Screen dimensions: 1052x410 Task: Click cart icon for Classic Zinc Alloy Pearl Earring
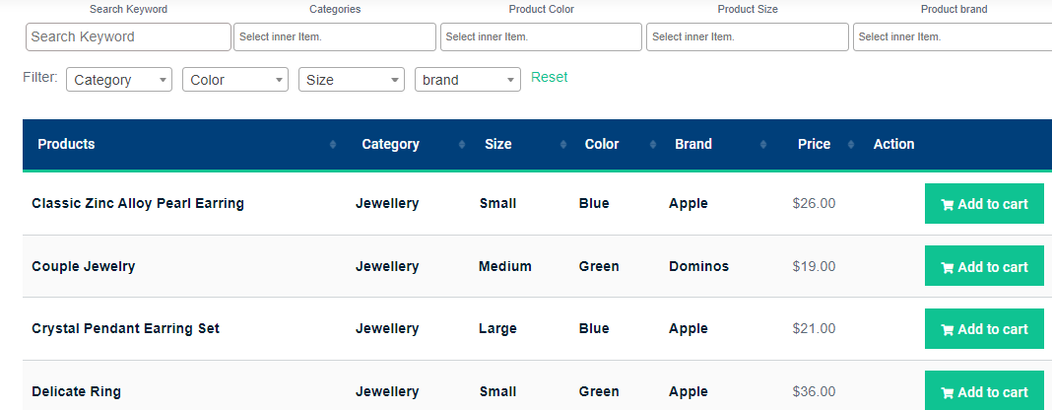(x=948, y=205)
